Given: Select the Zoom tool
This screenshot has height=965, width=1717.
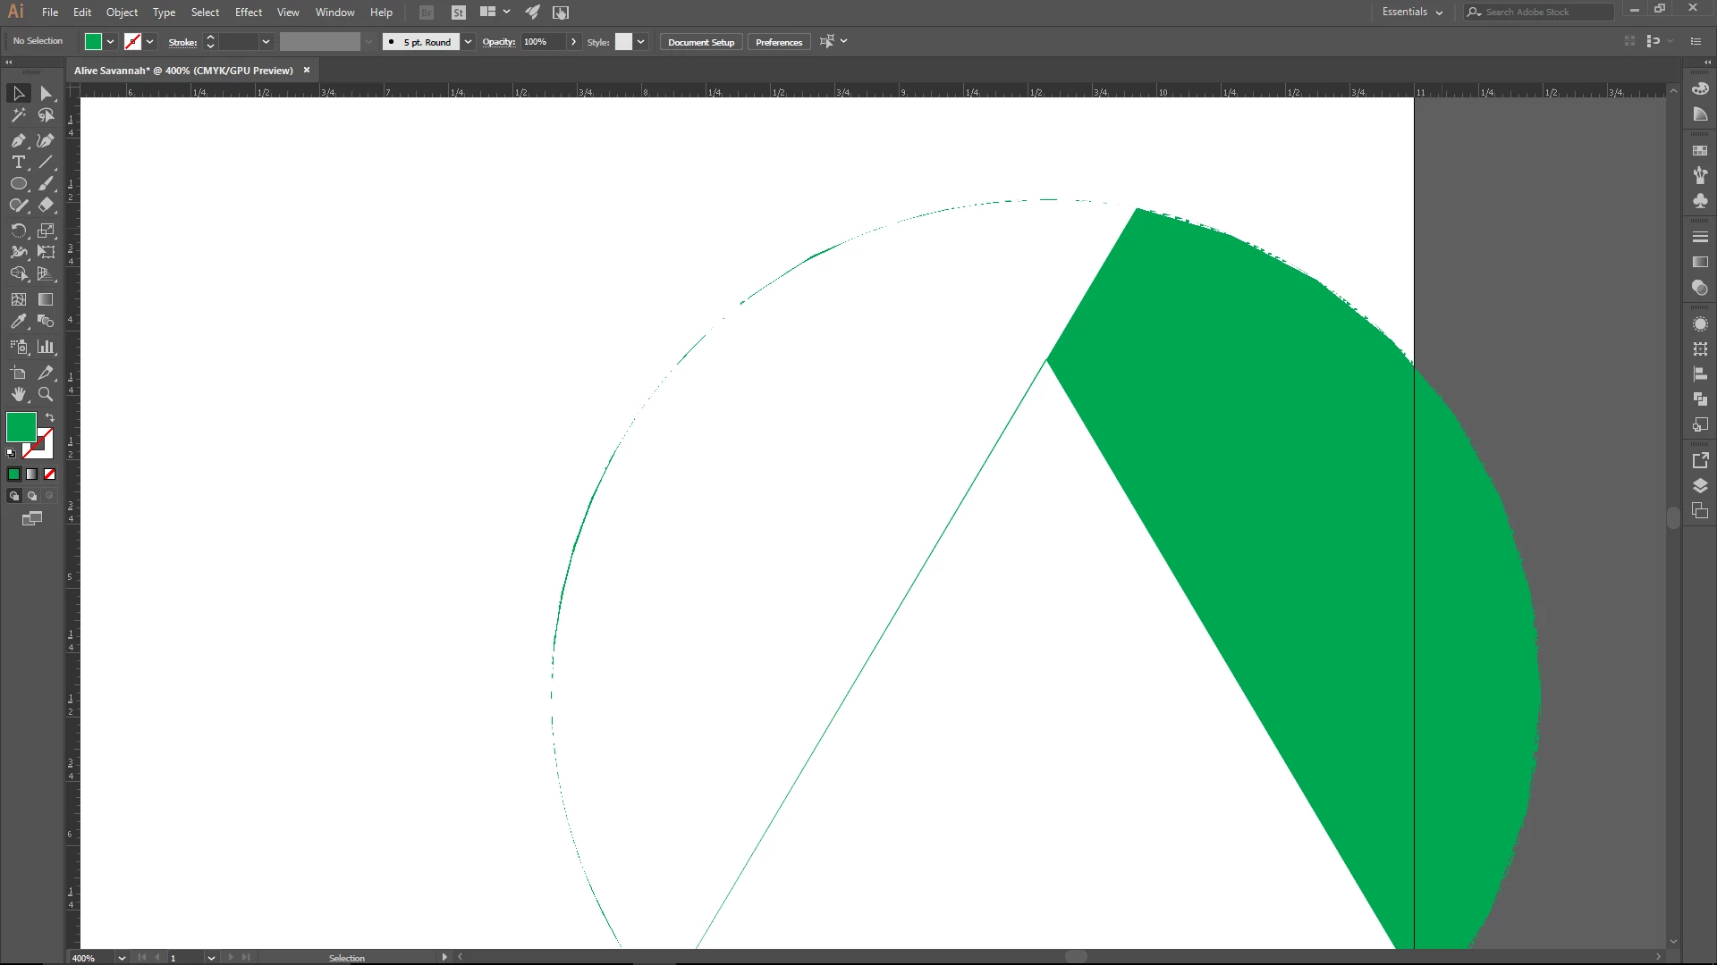Looking at the screenshot, I should click(x=46, y=394).
